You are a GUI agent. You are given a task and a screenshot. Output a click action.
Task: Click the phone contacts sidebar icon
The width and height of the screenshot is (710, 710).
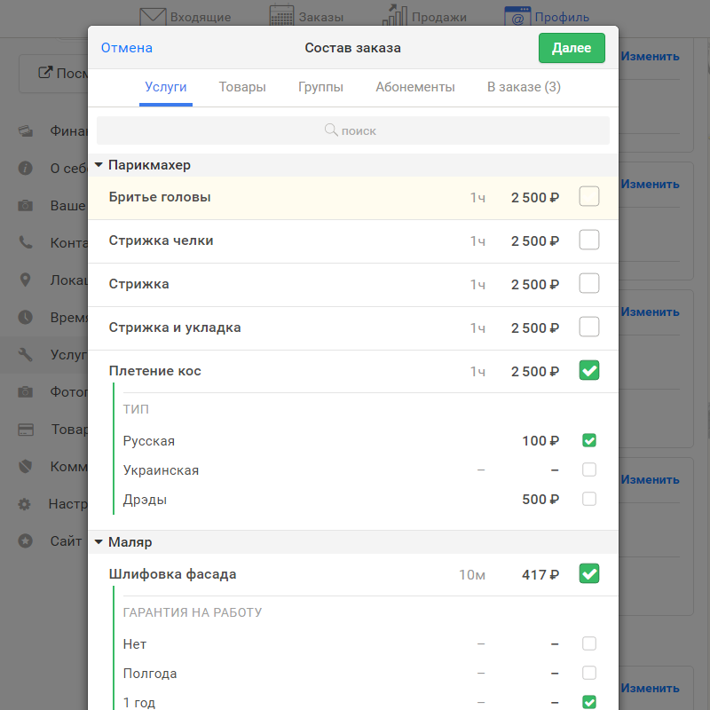point(26,242)
